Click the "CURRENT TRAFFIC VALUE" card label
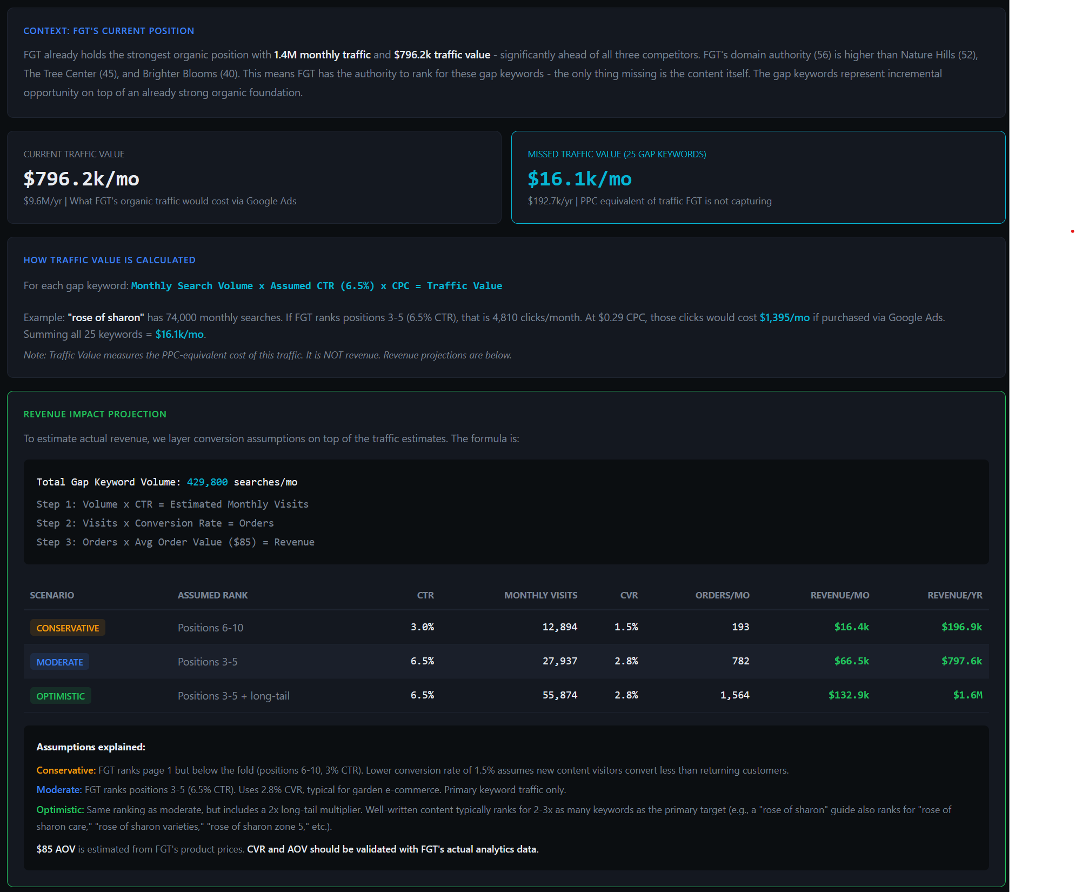The width and height of the screenshot is (1075, 892). [x=74, y=154]
